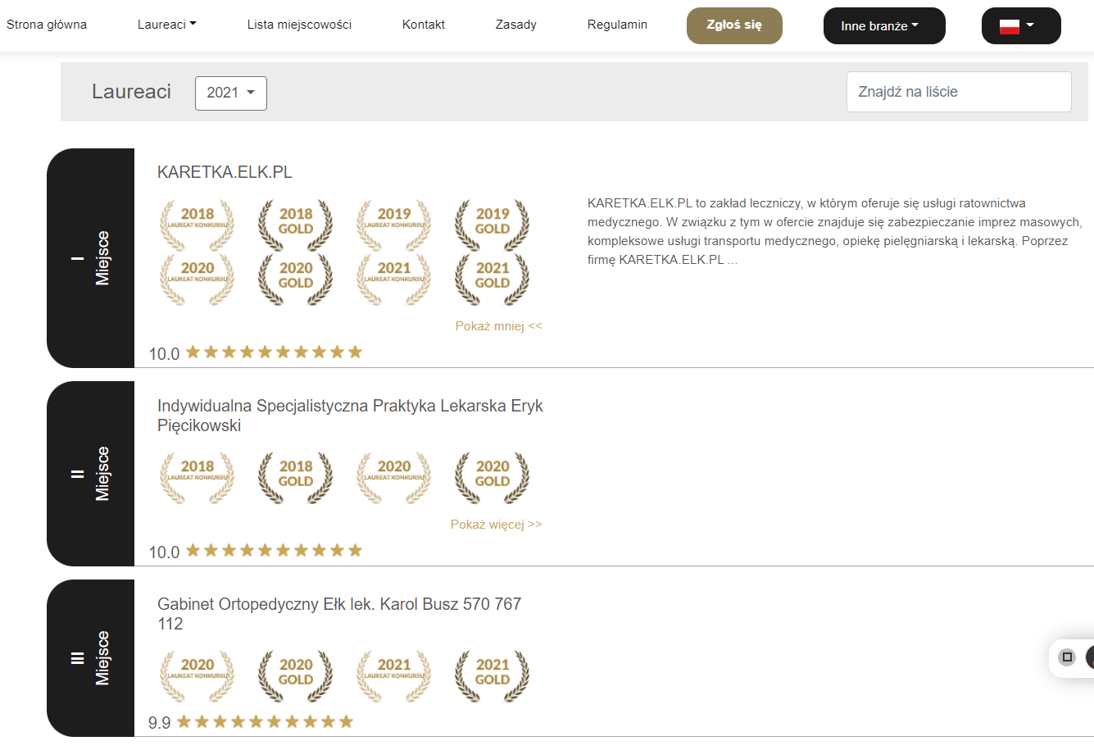The height and width of the screenshot is (750, 1094).
Task: Click the star rating of Eryk Pięcikowski
Action: click(274, 550)
